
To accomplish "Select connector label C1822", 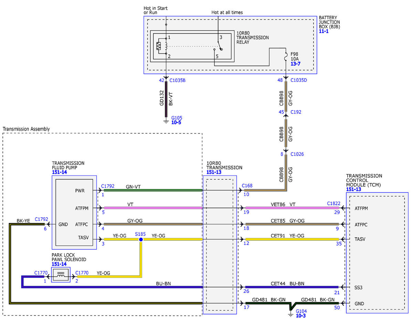I will (333, 204).
